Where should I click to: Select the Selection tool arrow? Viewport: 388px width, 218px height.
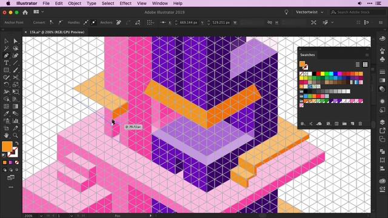(x=7, y=41)
